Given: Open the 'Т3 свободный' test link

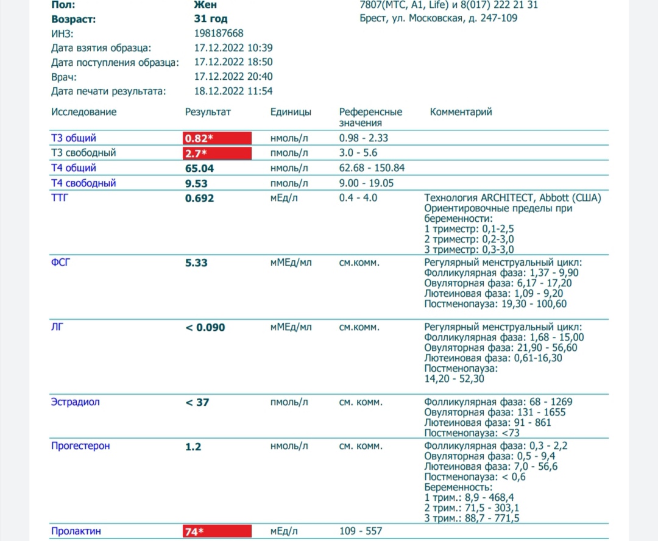Looking at the screenshot, I should click(83, 153).
